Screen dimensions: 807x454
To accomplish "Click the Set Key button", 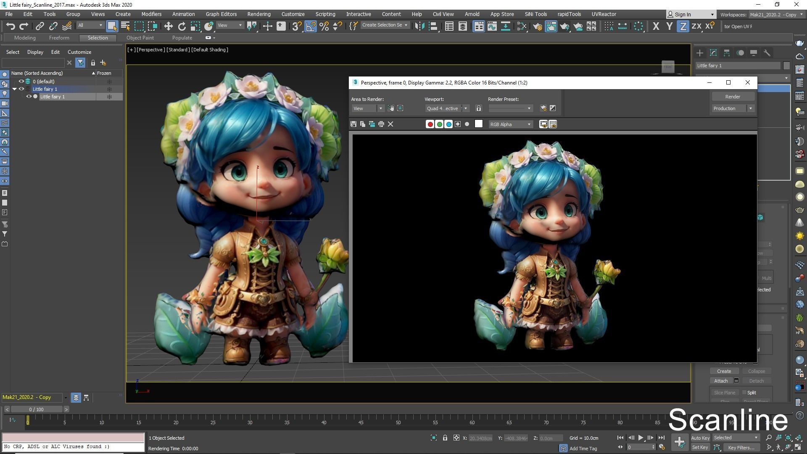I will coord(700,448).
